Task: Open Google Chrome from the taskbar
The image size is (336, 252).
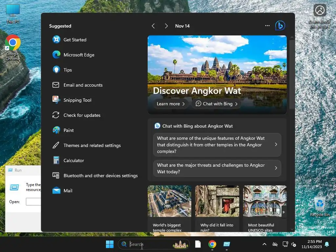Action: tap(212, 244)
